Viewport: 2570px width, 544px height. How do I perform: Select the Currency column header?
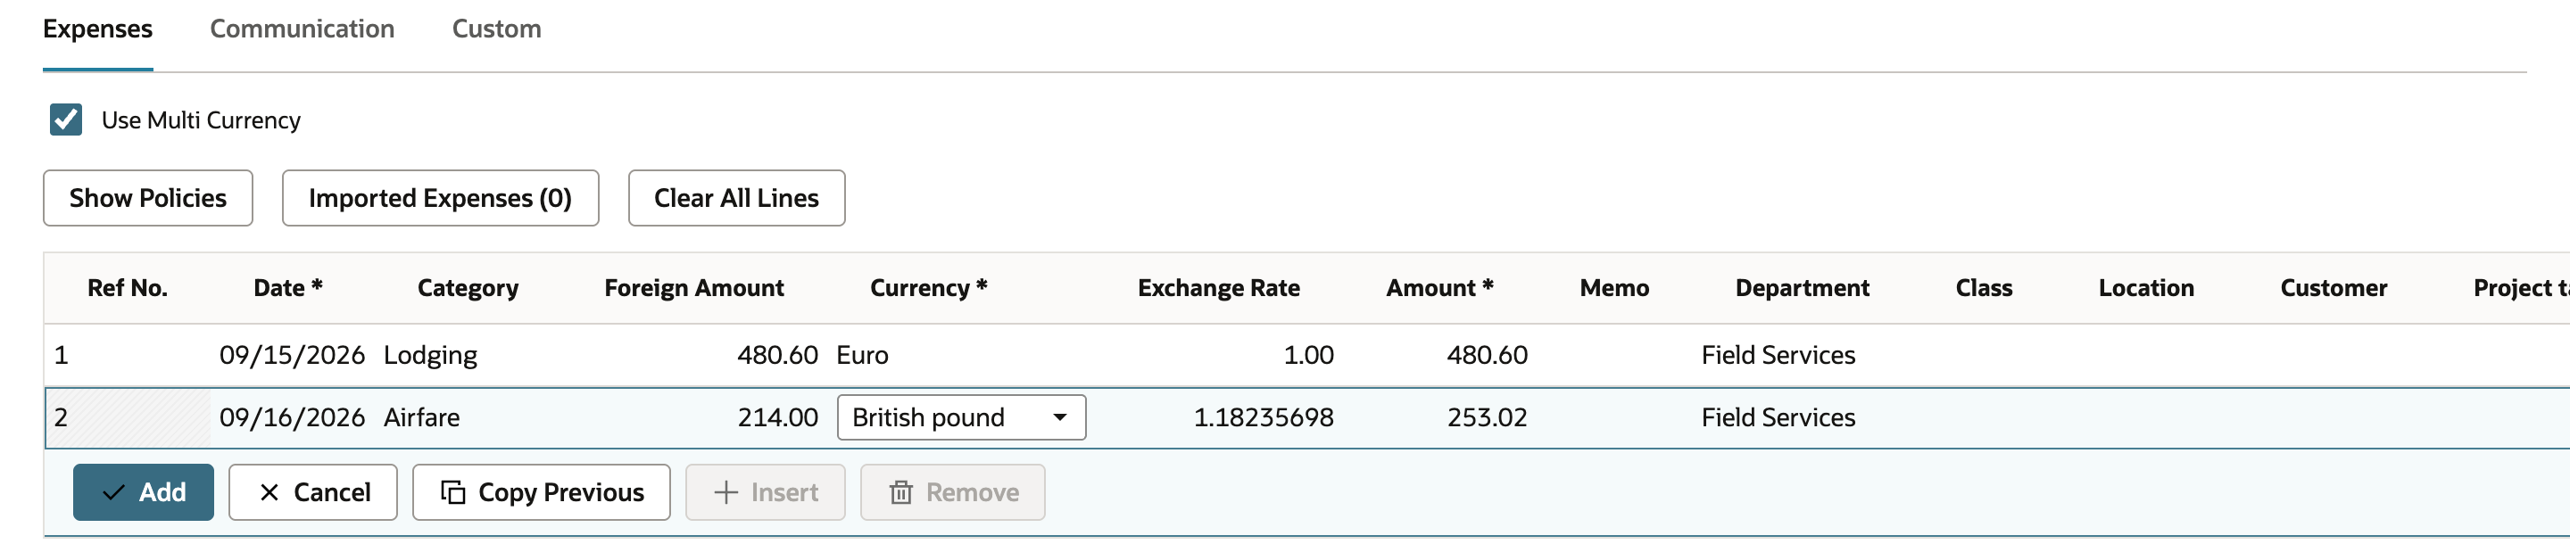929,288
